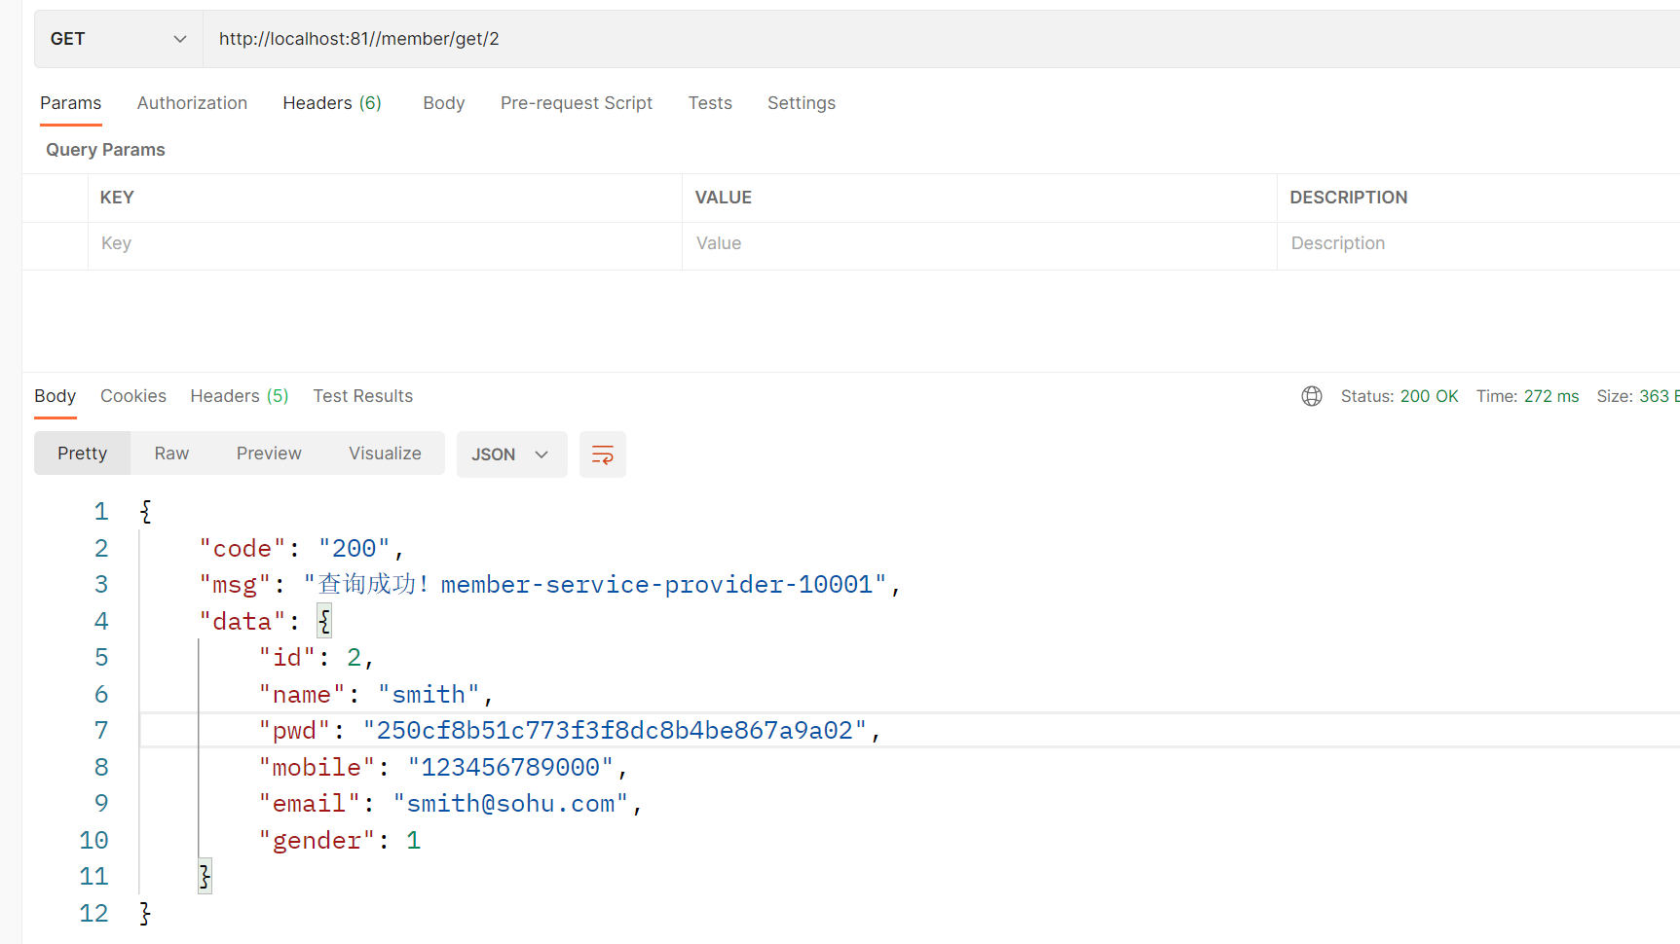
Task: Click the "smith@sohu.com" email value
Action: click(x=511, y=804)
